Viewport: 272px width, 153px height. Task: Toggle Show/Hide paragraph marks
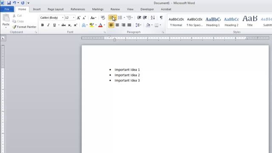click(x=161, y=18)
